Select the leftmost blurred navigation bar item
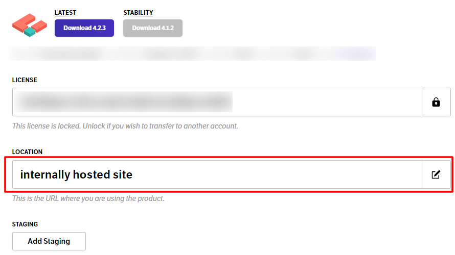This screenshot has width=455, height=255. click(68, 54)
